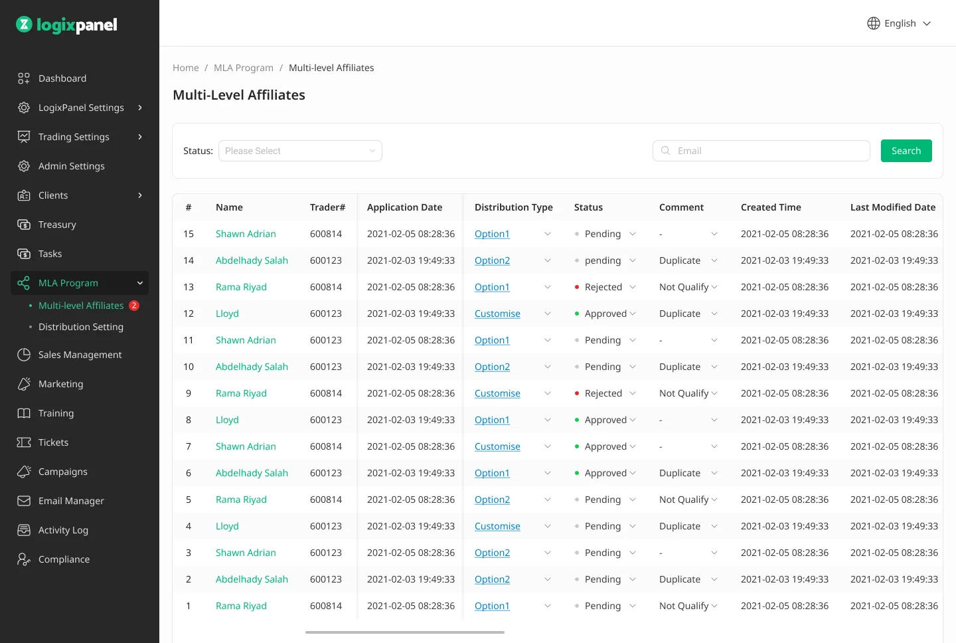Image resolution: width=956 pixels, height=643 pixels.
Task: Select Distribution Setting submenu item
Action: 81,327
